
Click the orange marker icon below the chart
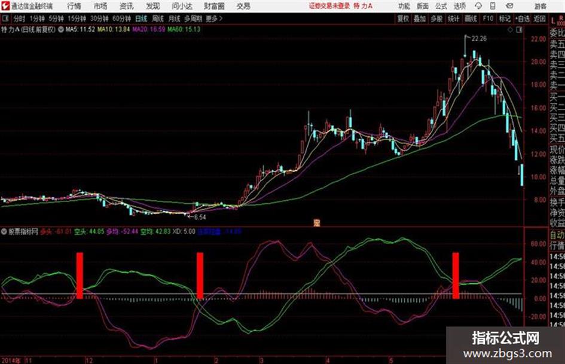pyautogui.click(x=317, y=223)
